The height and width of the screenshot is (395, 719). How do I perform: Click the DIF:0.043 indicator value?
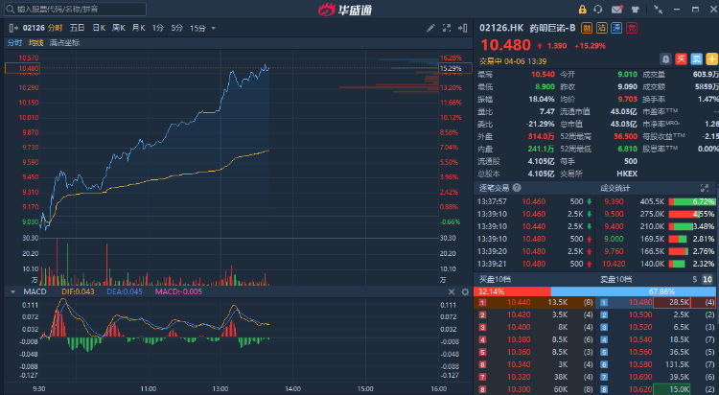point(78,291)
